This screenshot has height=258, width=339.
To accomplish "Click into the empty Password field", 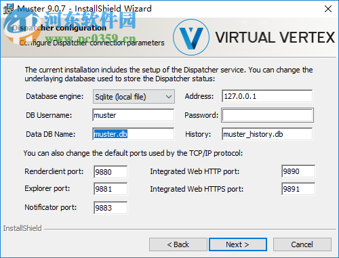I will 267,115.
